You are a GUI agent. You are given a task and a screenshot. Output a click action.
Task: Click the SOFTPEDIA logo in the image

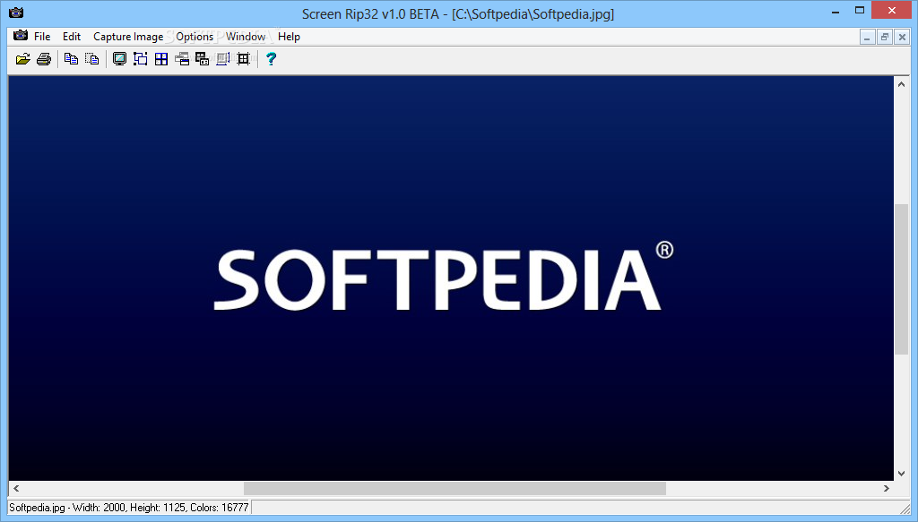(444, 276)
